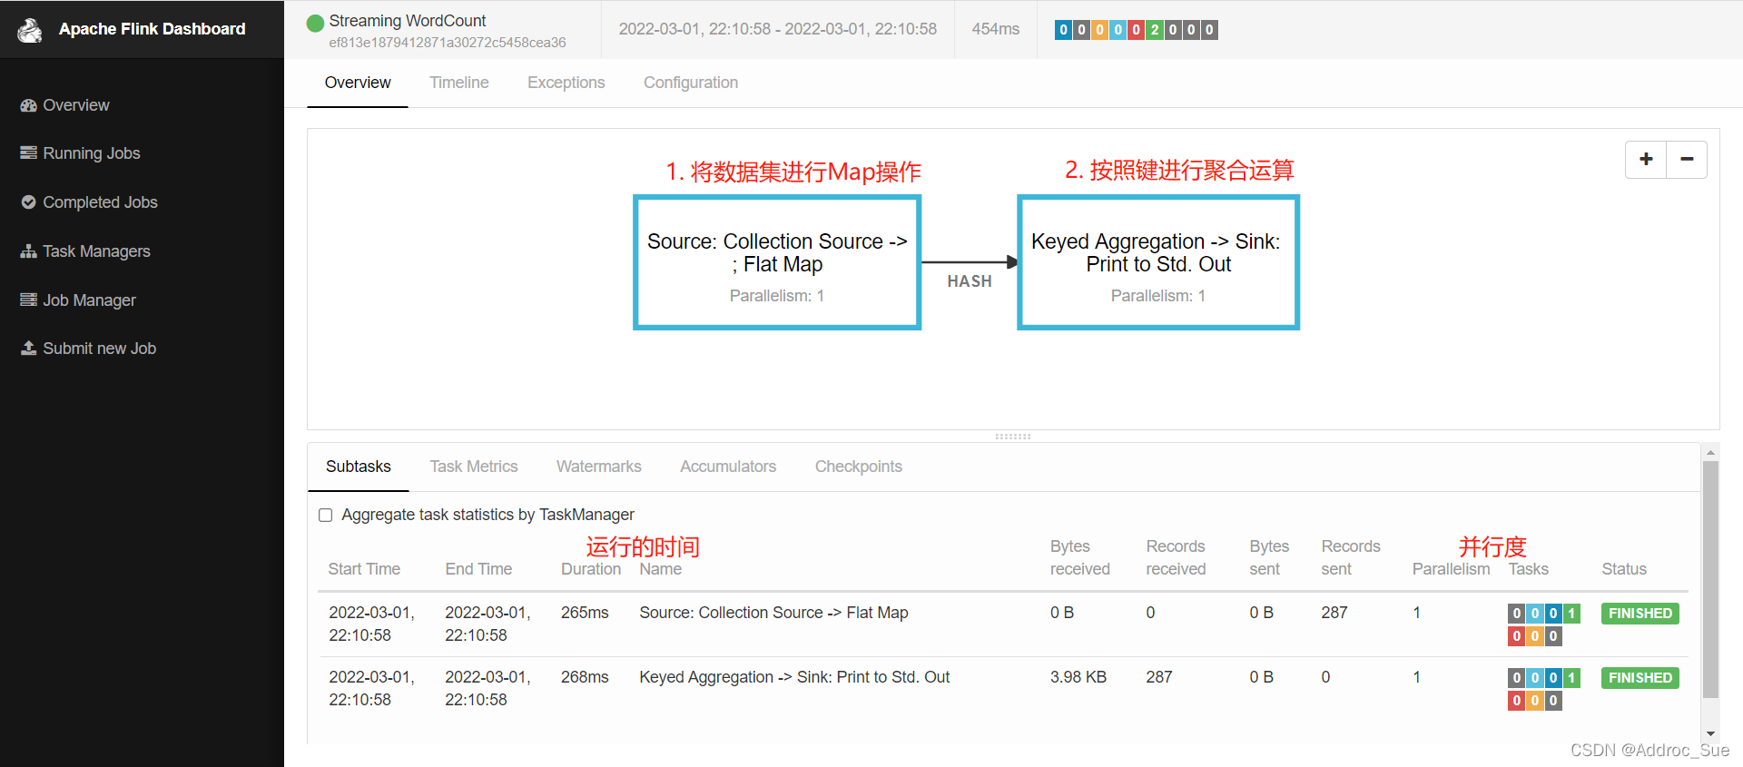1743x767 pixels.
Task: Open the Watermarks tab
Action: (599, 467)
